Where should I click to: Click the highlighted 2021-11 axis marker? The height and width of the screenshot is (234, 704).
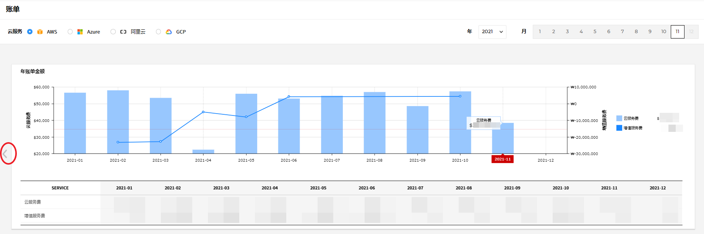point(502,159)
